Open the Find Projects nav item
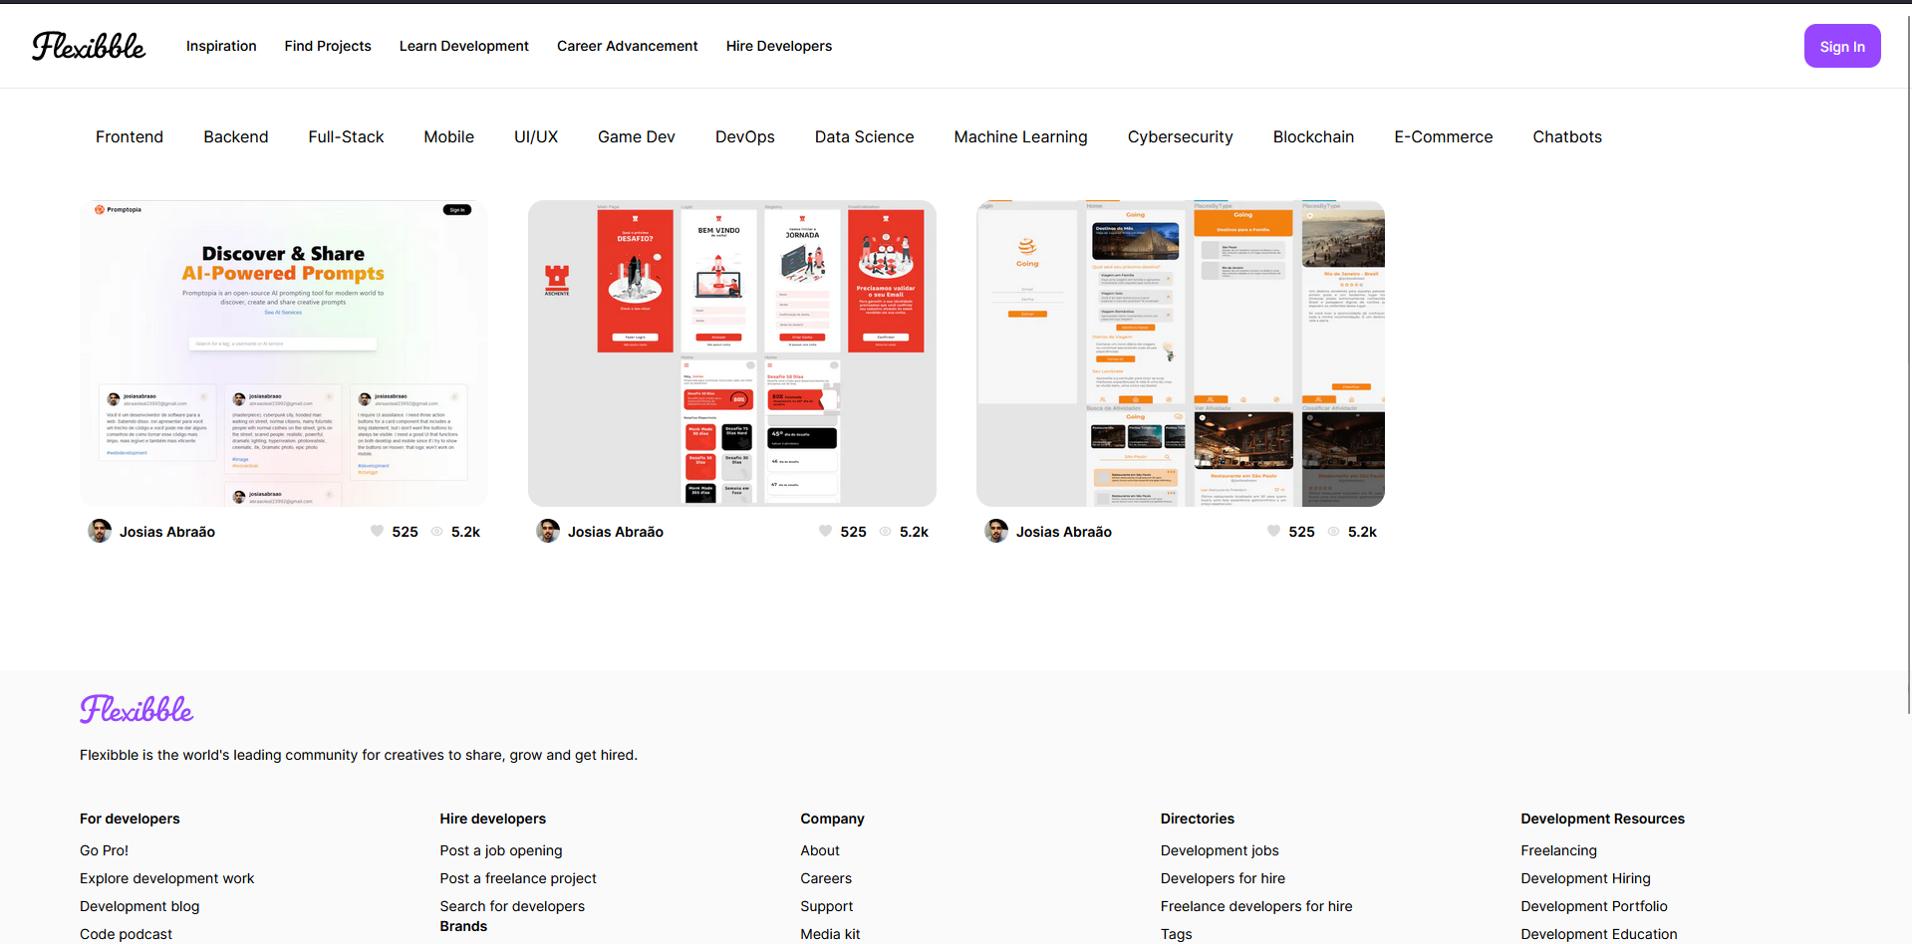 (x=328, y=46)
